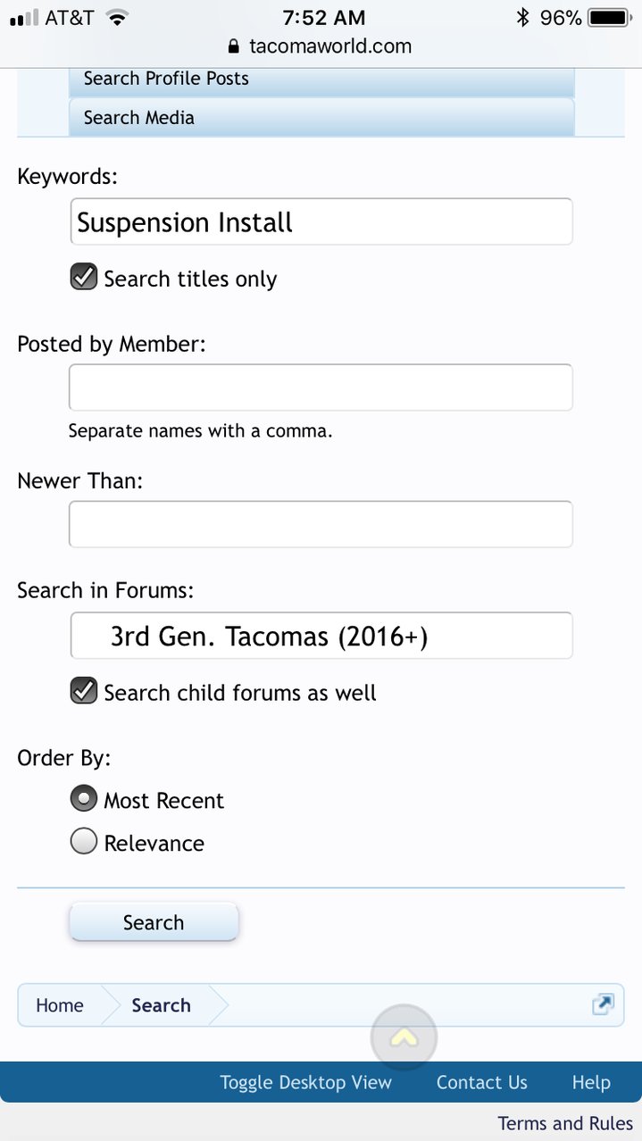The image size is (642, 1141).
Task: Tap the battery icon in status bar
Action: [609, 17]
